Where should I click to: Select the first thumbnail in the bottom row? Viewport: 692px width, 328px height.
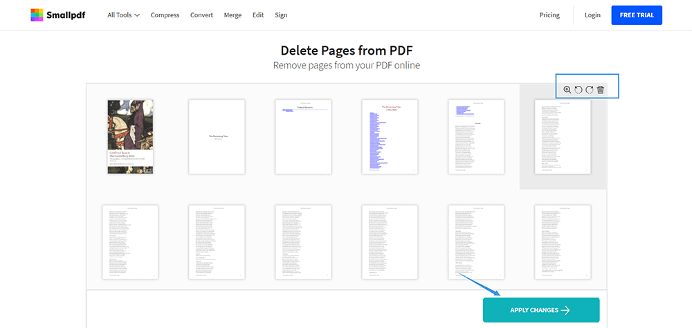click(x=130, y=242)
